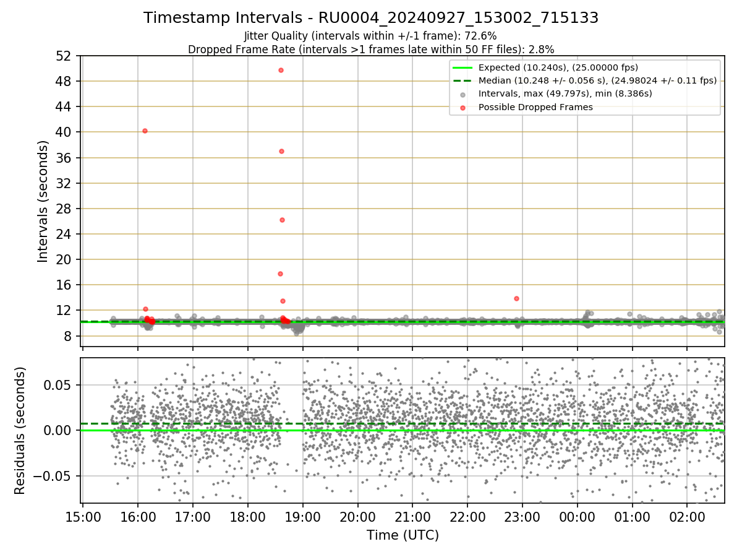Click the Intervals (seconds) y-axis label
Image resolution: width=742 pixels, height=557 pixels.
43,201
